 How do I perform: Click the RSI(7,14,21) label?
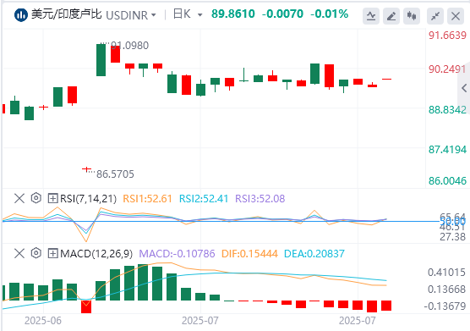[89, 199]
